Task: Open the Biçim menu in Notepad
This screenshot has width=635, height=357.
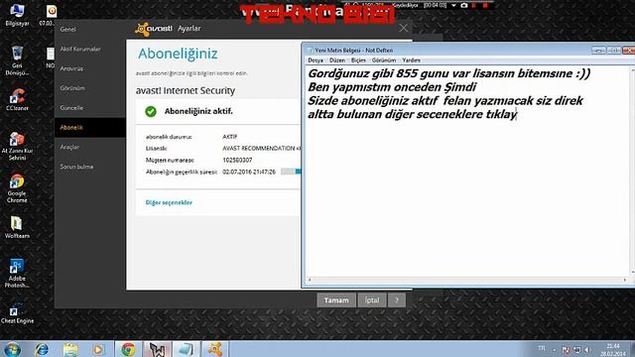Action: pyautogui.click(x=358, y=60)
